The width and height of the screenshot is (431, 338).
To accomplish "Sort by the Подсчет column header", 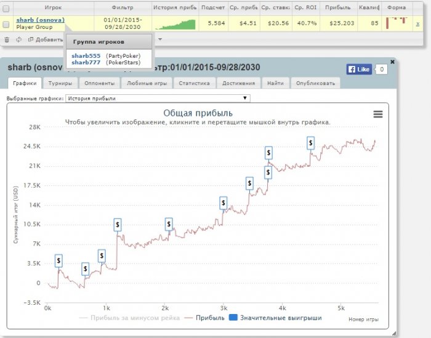I will pos(213,7).
